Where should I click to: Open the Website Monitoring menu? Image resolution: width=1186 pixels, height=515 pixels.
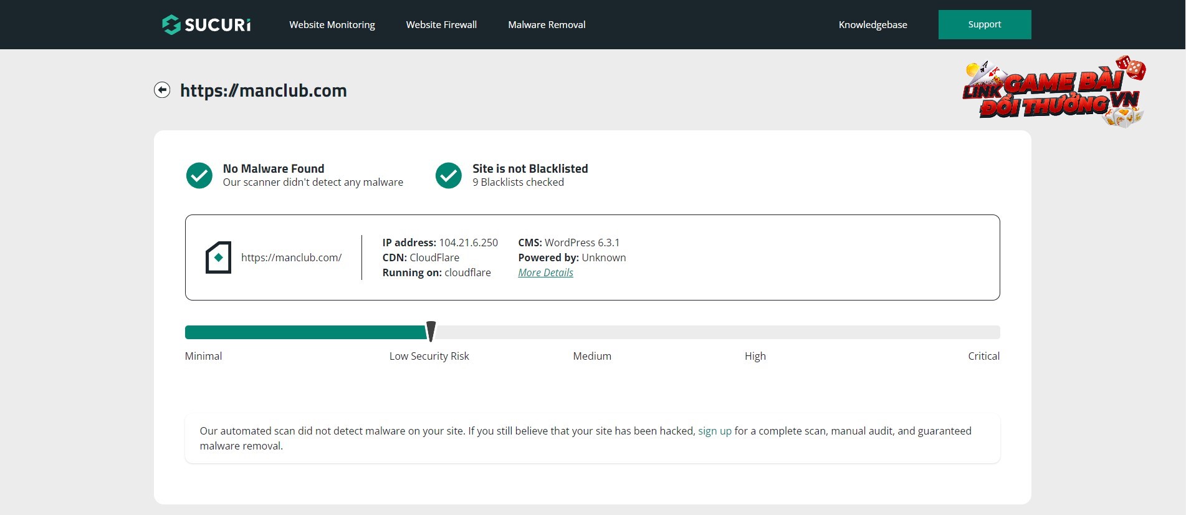click(332, 24)
